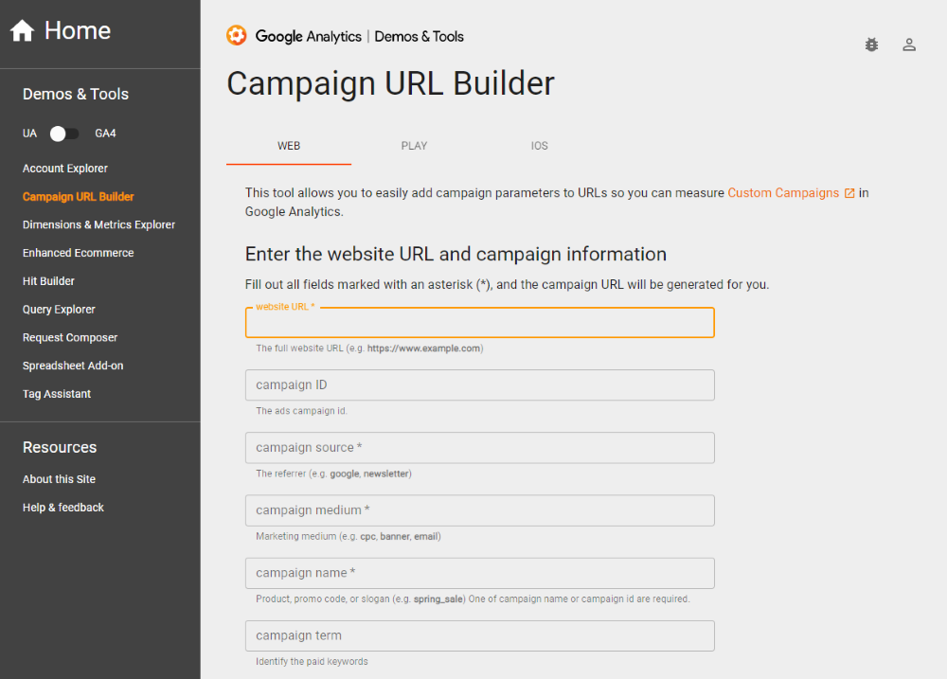Open Spreadsheet Add-on page

(x=73, y=366)
